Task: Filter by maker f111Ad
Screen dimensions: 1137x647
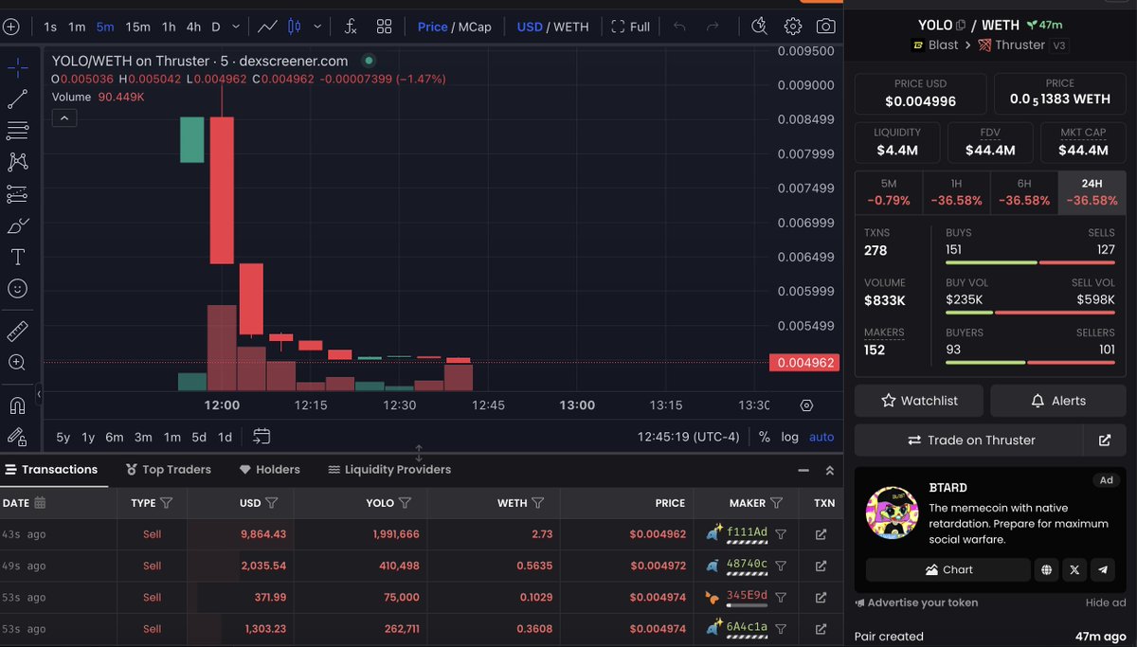Action: [781, 534]
